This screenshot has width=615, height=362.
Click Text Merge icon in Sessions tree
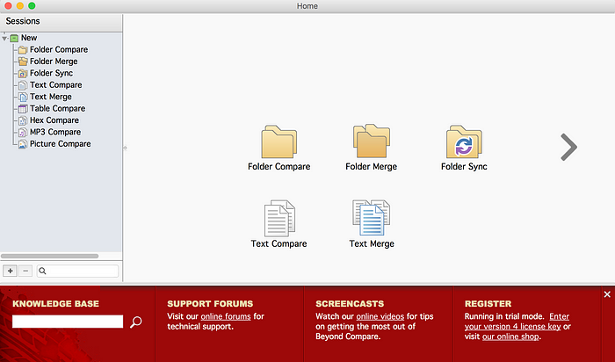[23, 97]
